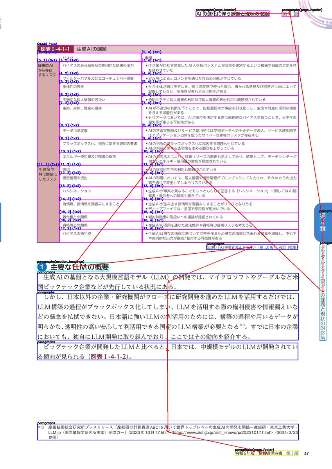Click the 第Ⅰ部 label in the footer
Screen dimensions: 332x469
(292, 453)
